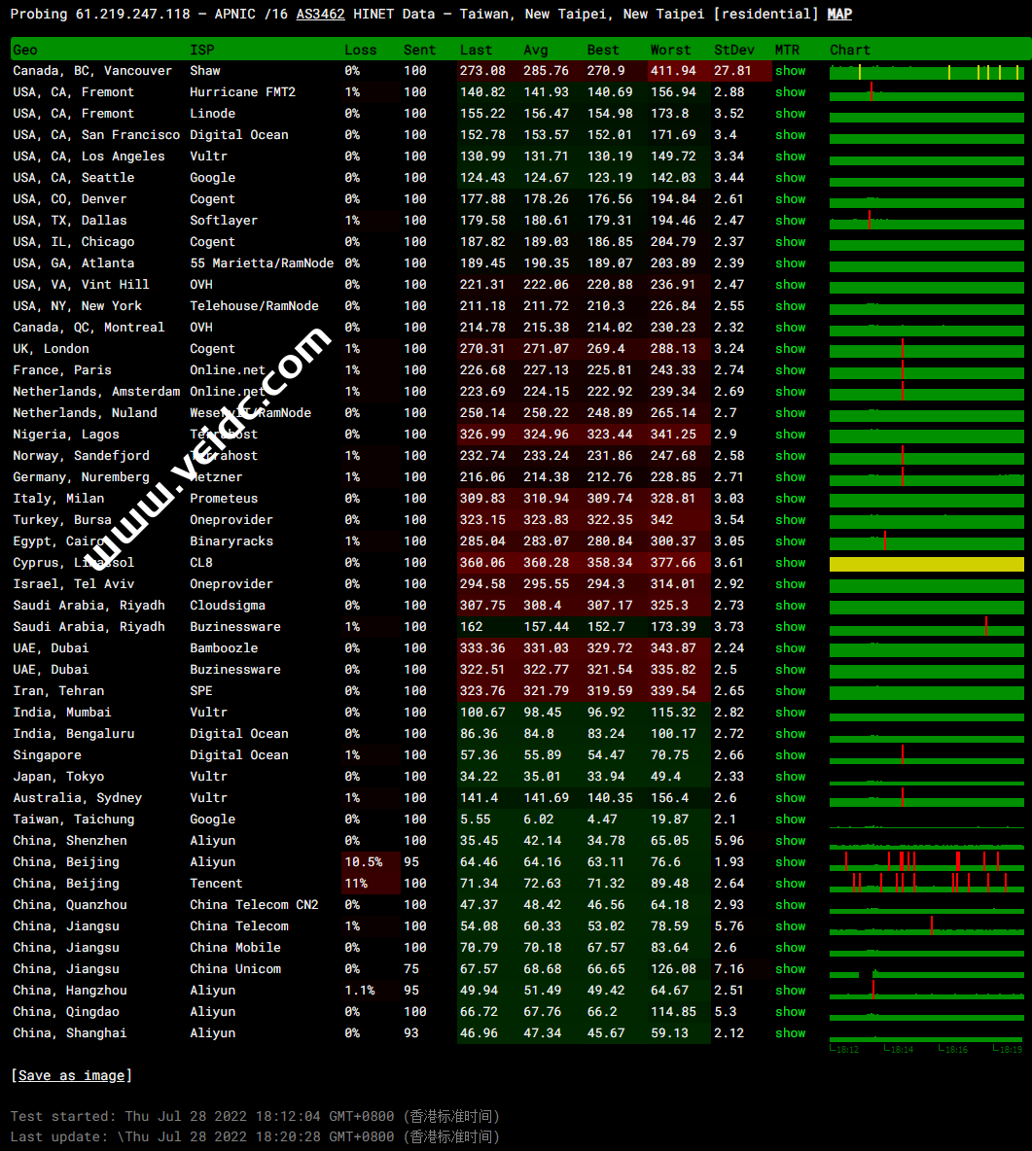This screenshot has height=1151, width=1032.
Task: Select sent value 75 for China Unicom
Action: pyautogui.click(x=411, y=968)
